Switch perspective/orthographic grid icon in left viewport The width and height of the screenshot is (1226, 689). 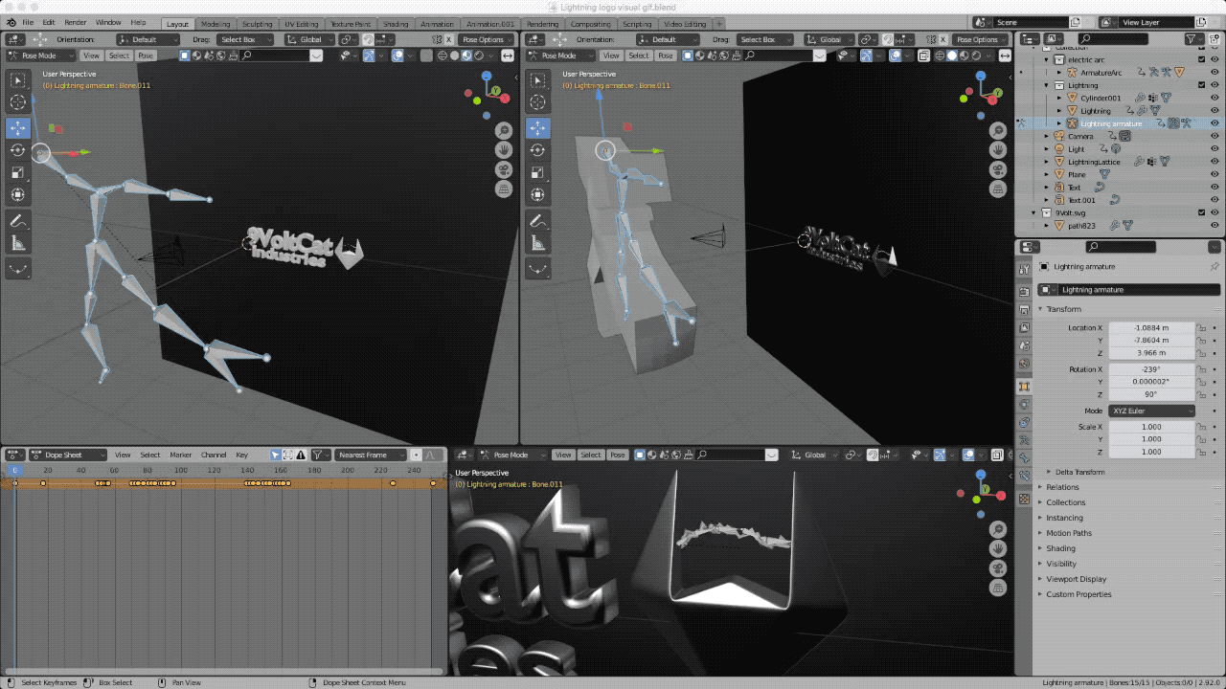coord(503,189)
